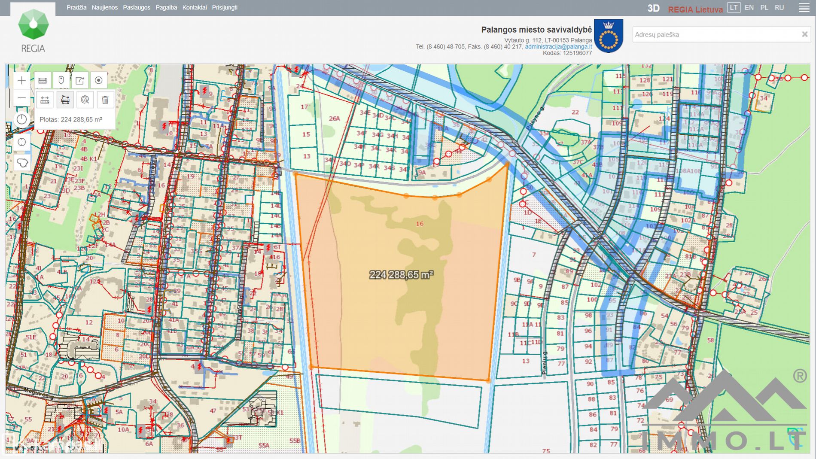816x459 pixels.
Task: Toggle the radio-style target tool button
Action: pyautogui.click(x=98, y=80)
